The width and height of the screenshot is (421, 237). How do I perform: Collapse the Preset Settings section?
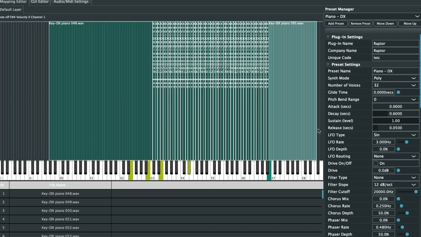(328, 65)
